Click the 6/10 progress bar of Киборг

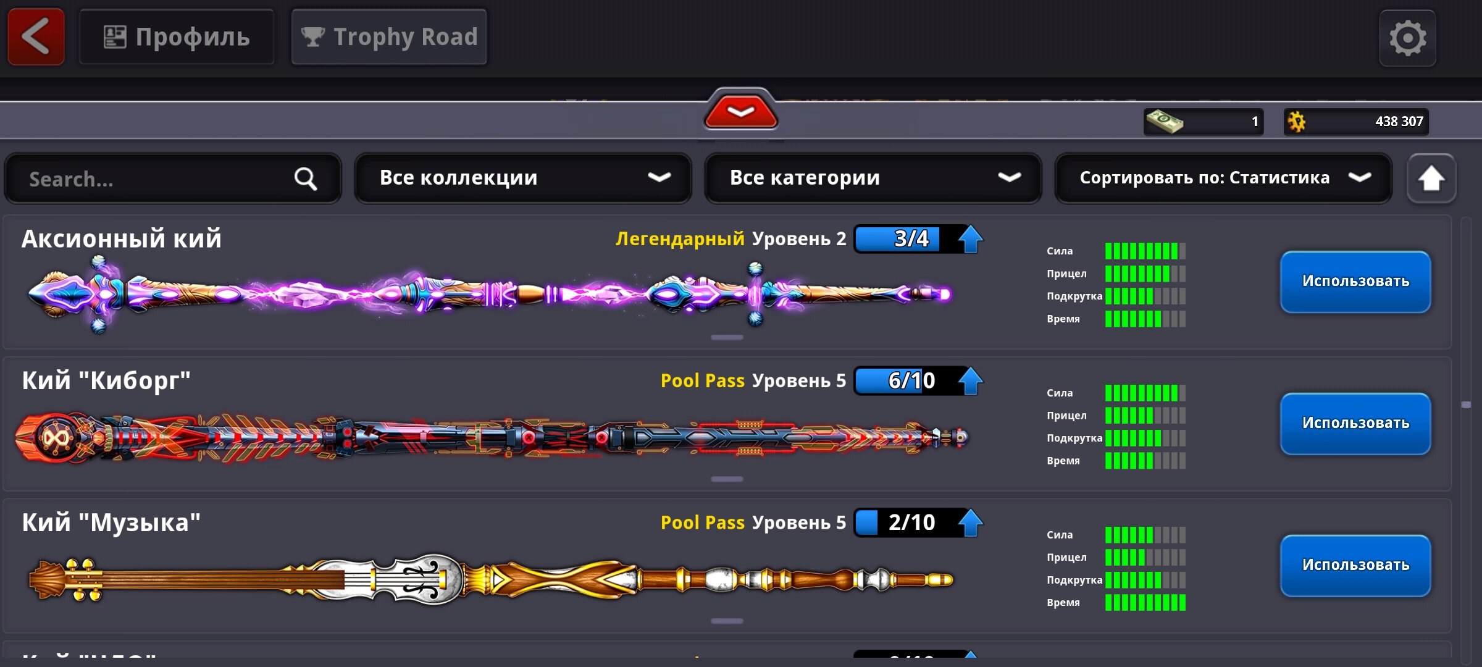[906, 381]
